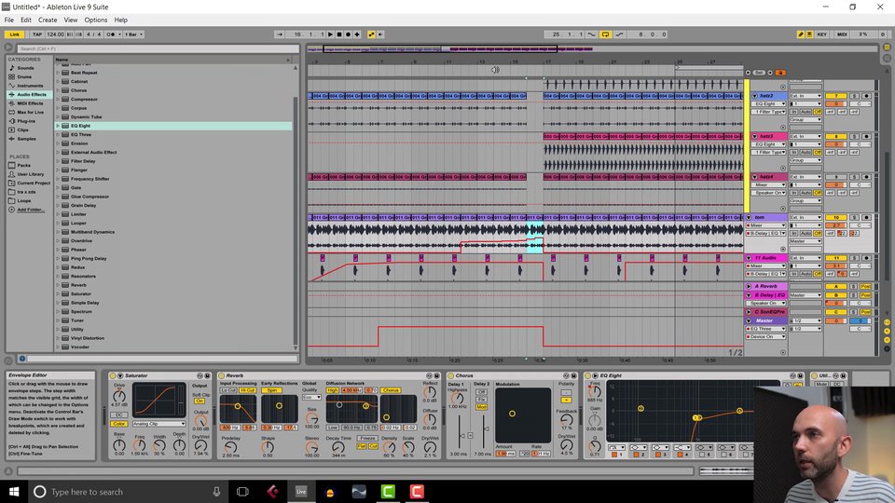Click the Windows Start button

click(x=14, y=492)
